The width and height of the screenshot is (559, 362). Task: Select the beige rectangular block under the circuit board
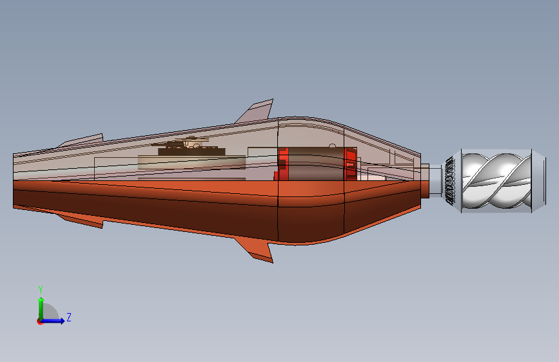(191, 162)
